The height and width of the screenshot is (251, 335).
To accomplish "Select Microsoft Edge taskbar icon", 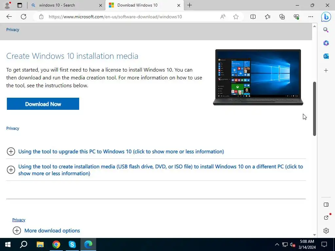I will 88,244.
